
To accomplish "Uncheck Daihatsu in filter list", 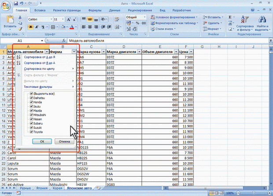I will 32,98.
